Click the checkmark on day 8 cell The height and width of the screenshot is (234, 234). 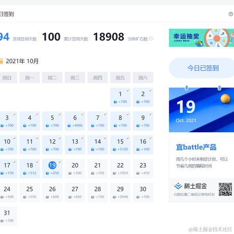(x=128, y=114)
